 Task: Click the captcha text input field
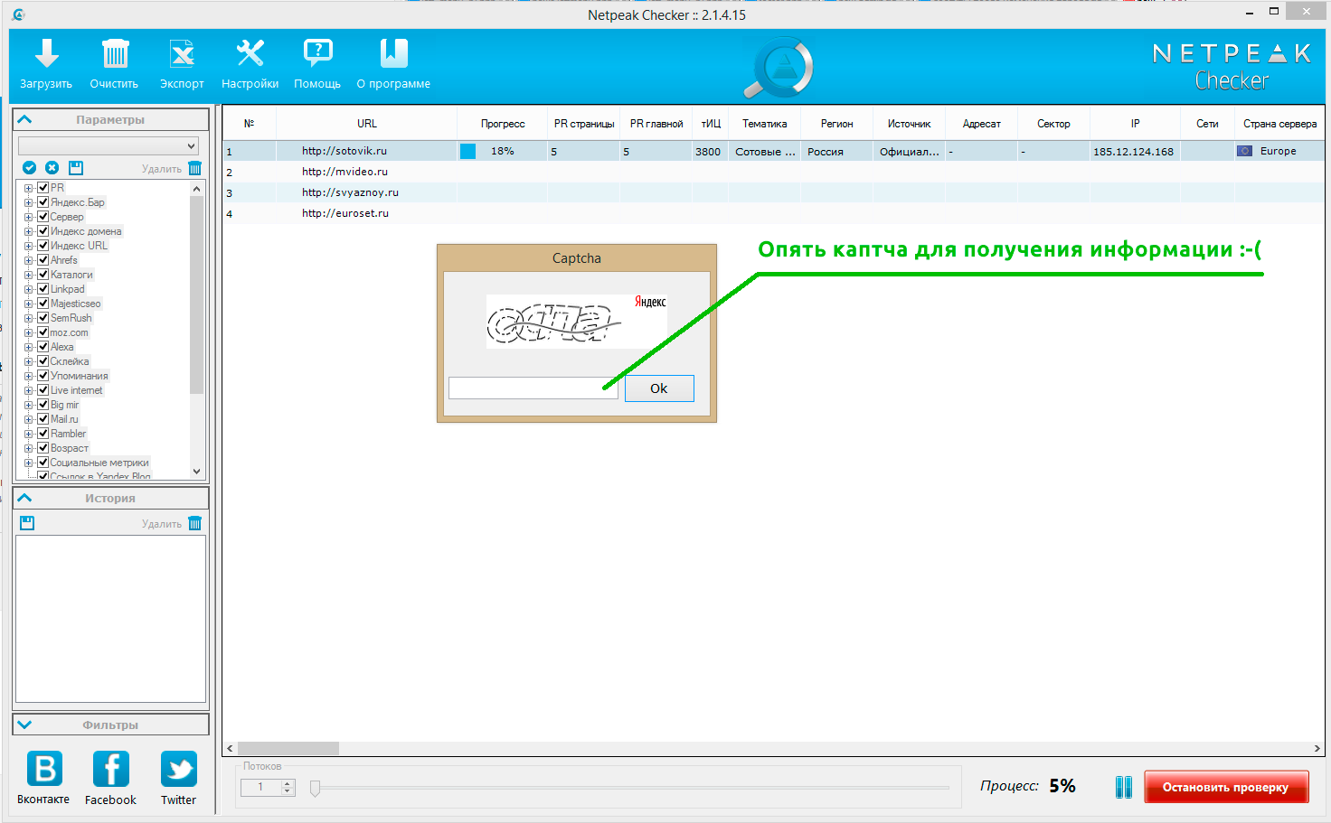533,388
